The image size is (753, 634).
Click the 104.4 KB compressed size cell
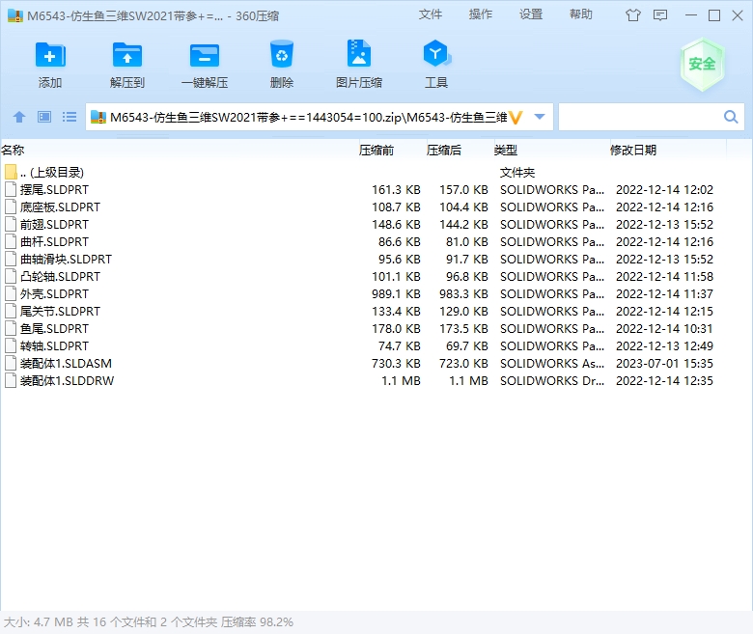pos(463,207)
